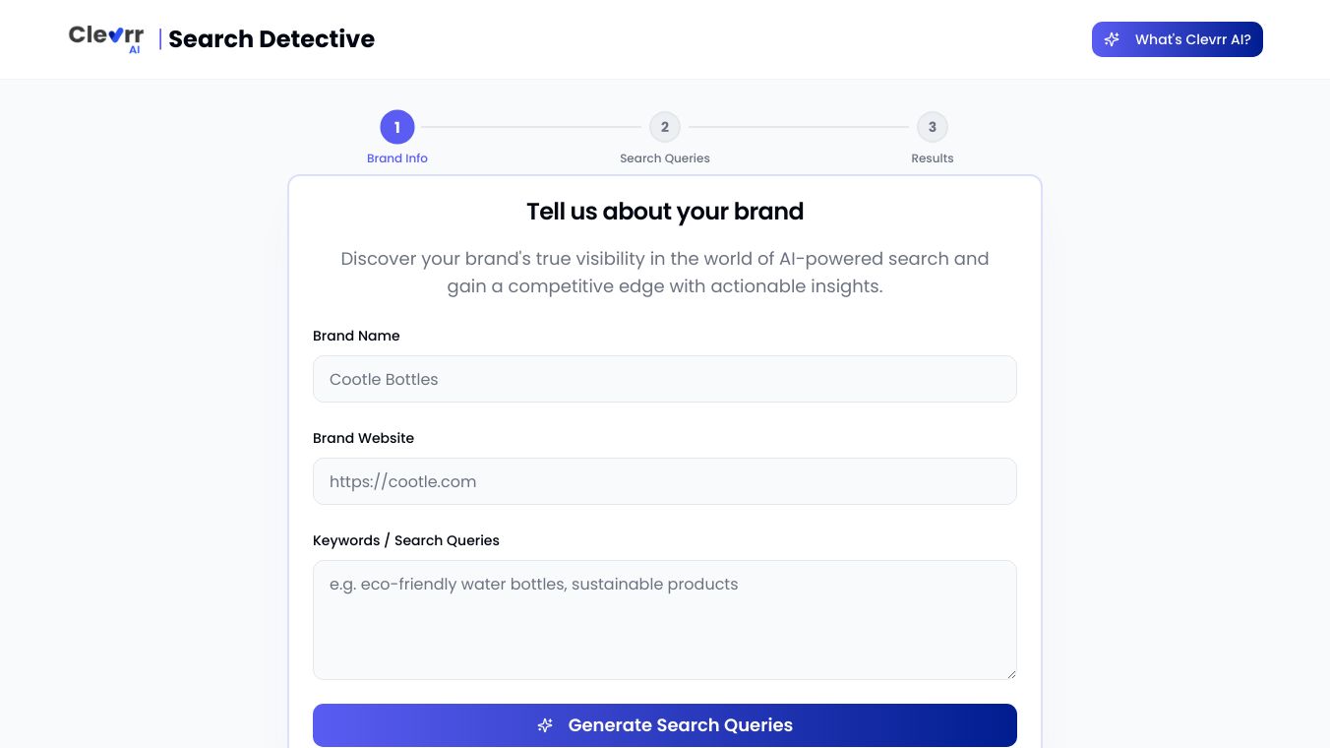Click Generate Search Queries

pos(665,725)
